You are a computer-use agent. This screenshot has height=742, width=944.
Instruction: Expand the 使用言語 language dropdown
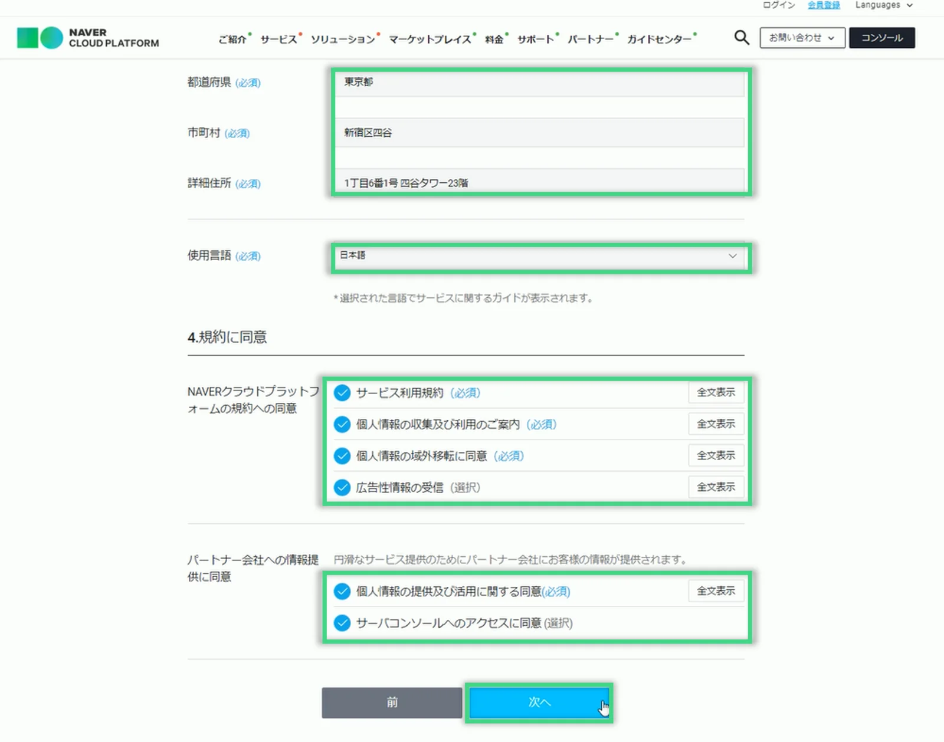(539, 256)
